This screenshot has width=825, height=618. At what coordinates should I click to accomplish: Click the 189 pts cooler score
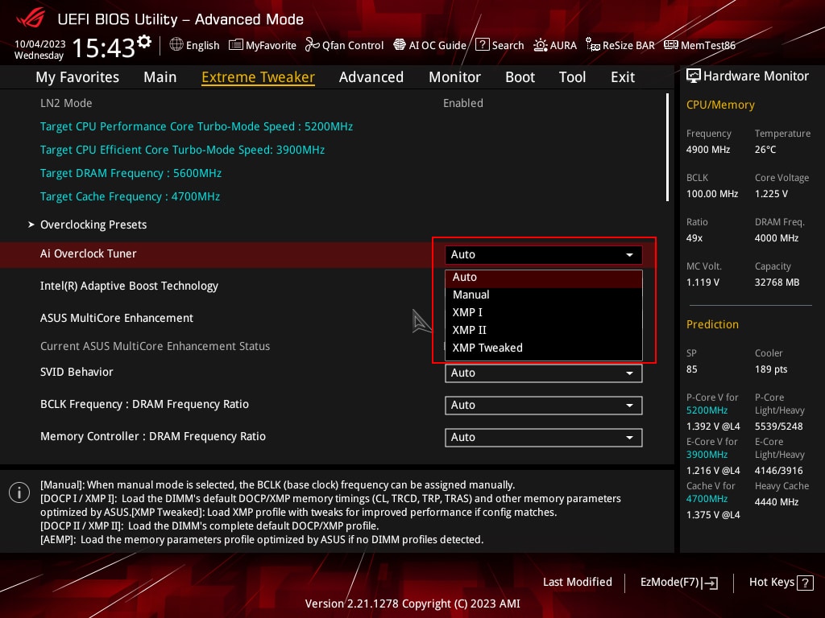coord(771,369)
